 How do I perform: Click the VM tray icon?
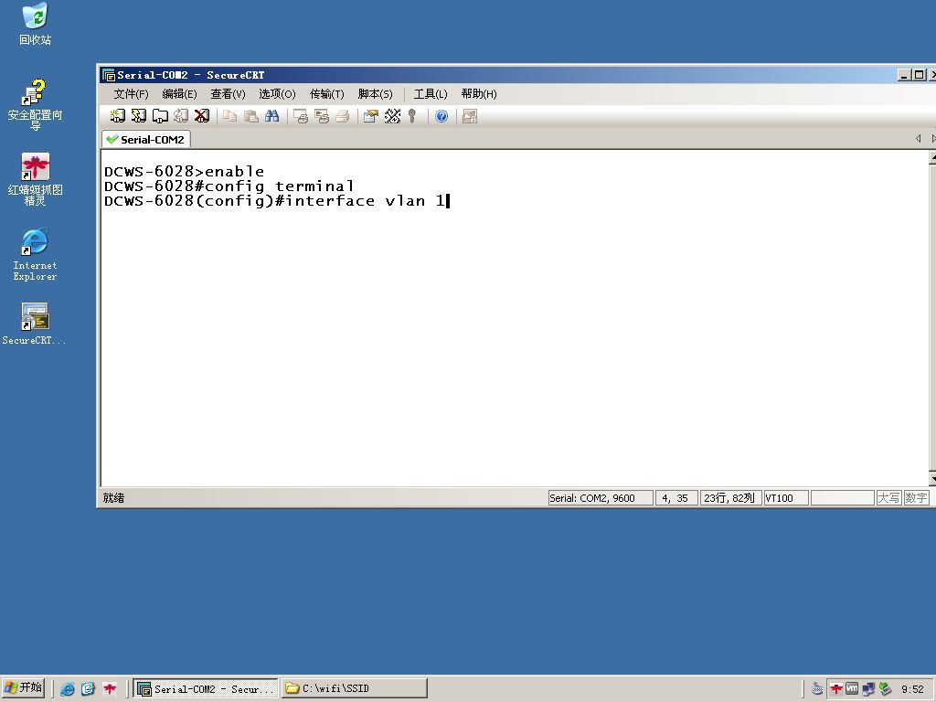[852, 689]
